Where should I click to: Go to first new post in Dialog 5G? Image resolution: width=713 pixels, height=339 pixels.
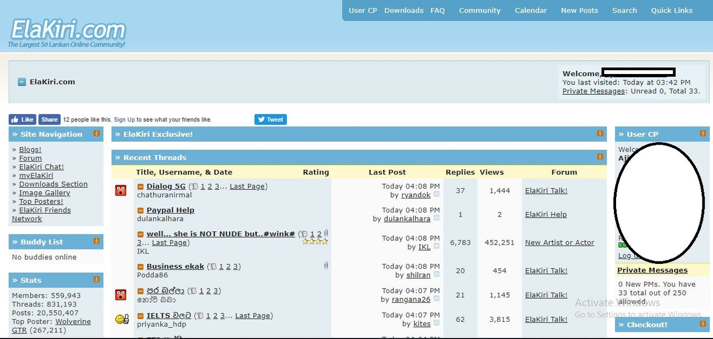pyautogui.click(x=140, y=186)
